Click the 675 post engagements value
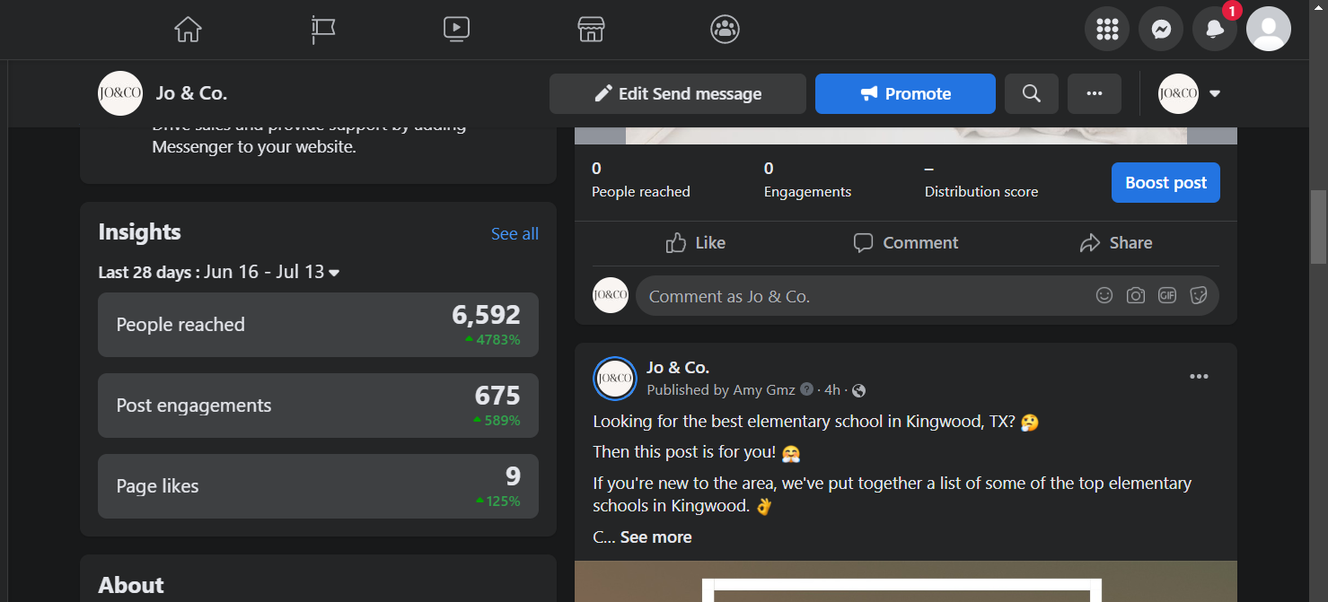This screenshot has height=602, width=1328. [497, 396]
